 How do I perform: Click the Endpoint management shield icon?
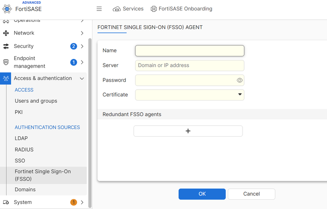point(6,62)
